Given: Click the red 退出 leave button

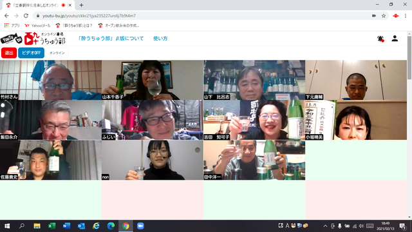Looking at the screenshot, I should pos(9,53).
